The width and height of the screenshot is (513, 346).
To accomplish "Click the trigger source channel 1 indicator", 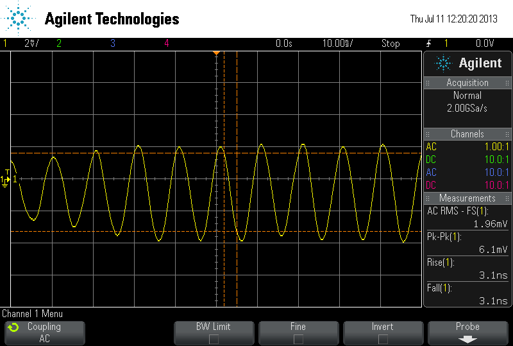I will click(446, 43).
